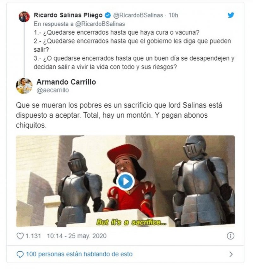Play the embedded Shrek video
The height and width of the screenshot is (269, 253).
tap(125, 182)
